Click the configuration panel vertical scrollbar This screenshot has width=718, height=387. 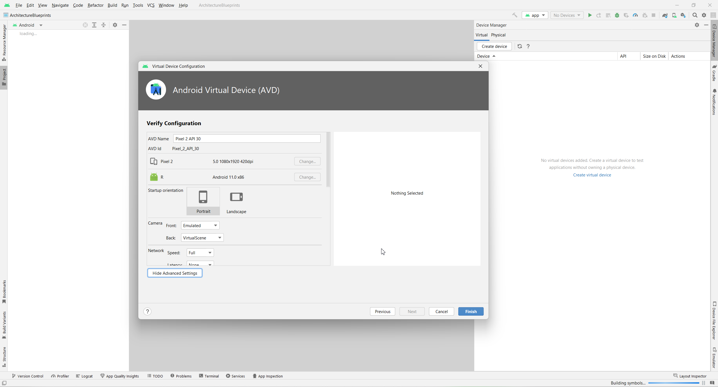point(328,160)
